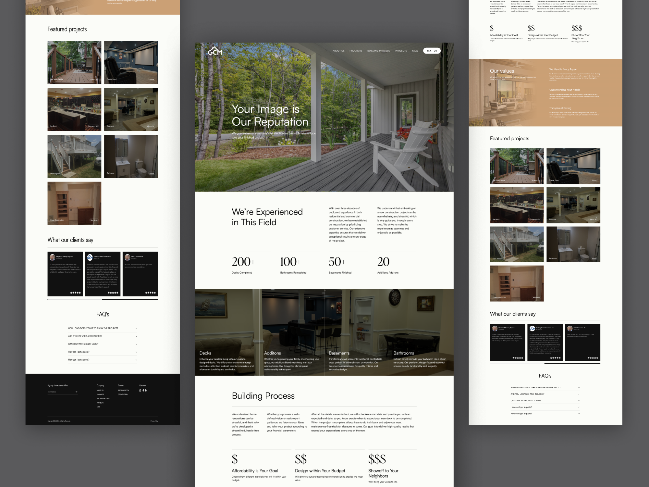Open the Theater Room project thumbnail
The height and width of the screenshot is (487, 649).
click(131, 62)
